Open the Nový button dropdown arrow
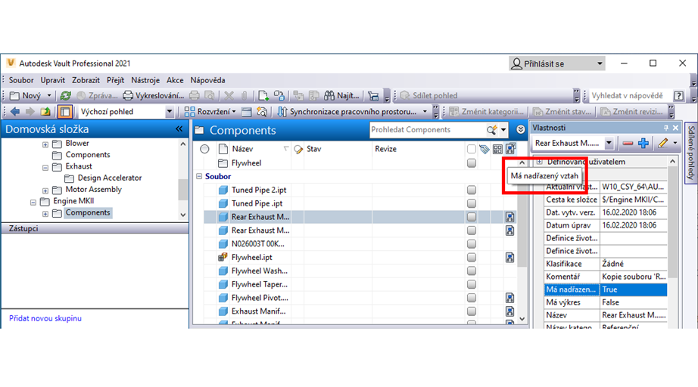698x387 pixels. (49, 95)
